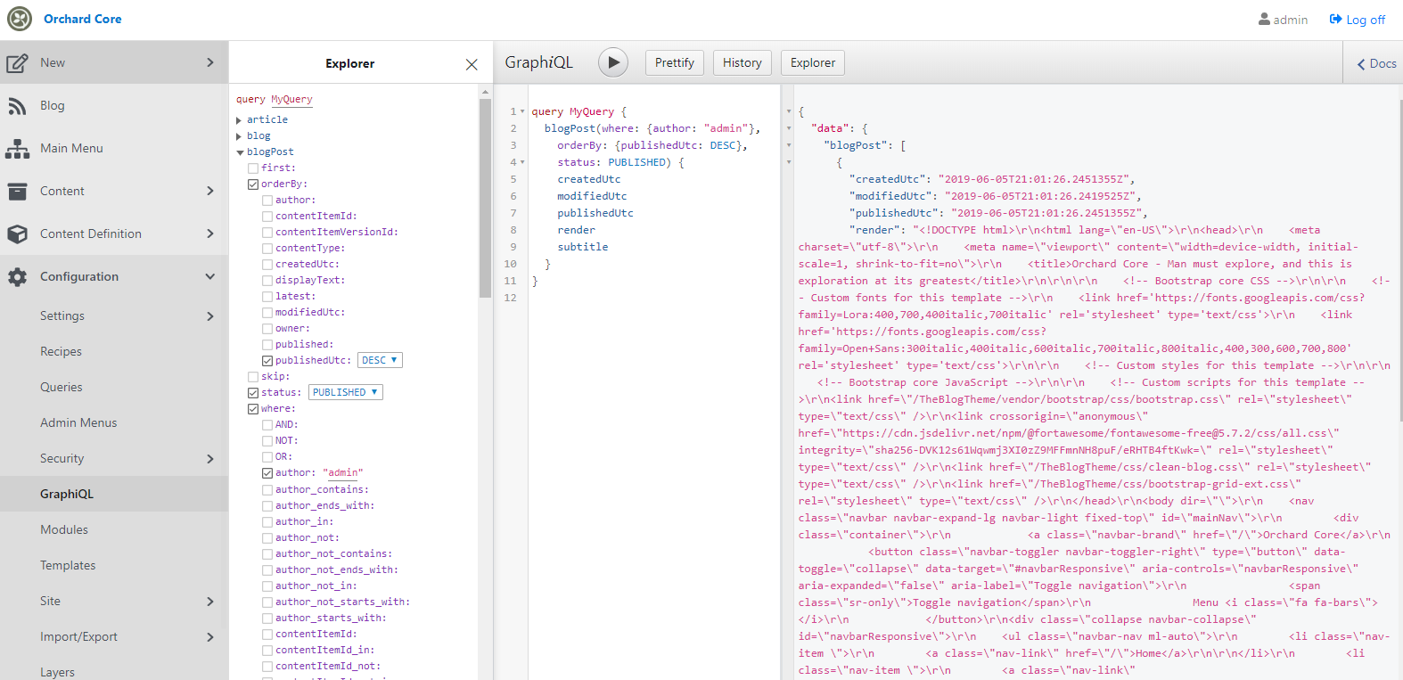This screenshot has height=680, width=1403.
Task: Expand the Settings submenu chevron
Action: (x=210, y=316)
